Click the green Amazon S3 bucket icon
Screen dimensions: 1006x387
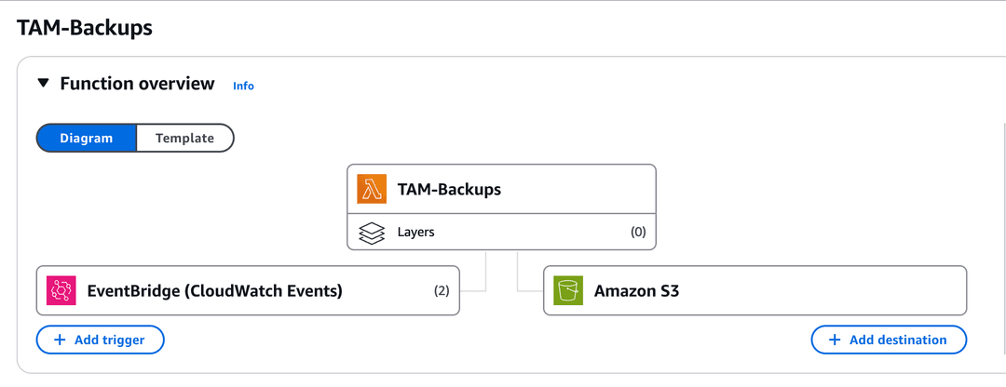568,291
